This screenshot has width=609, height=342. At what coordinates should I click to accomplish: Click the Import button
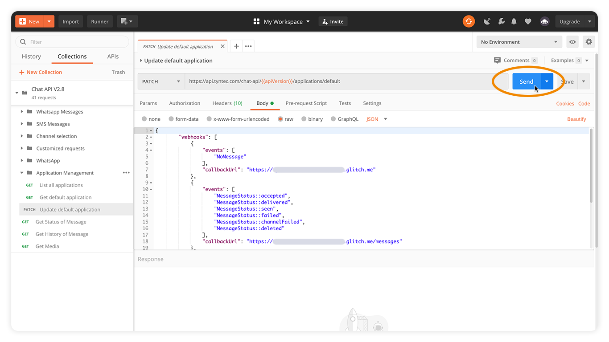tap(70, 21)
